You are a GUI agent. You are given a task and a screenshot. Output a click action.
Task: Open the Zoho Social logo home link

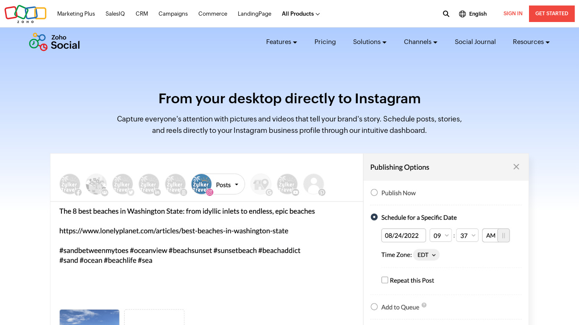point(54,42)
